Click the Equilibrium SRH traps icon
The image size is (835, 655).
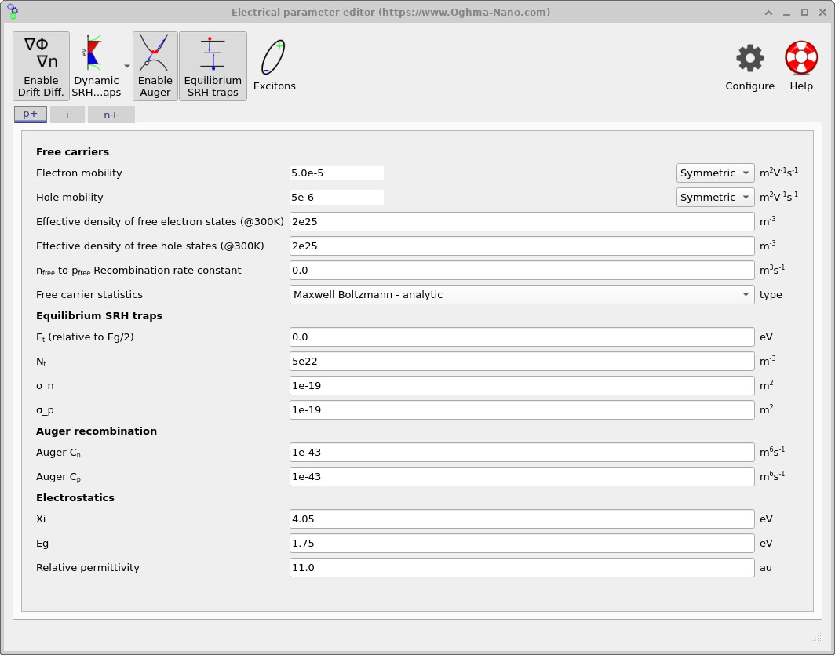click(x=213, y=66)
